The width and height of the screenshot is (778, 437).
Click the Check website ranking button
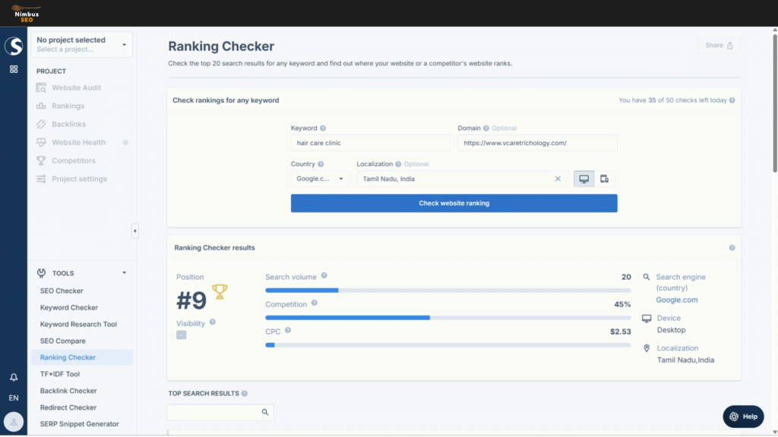coord(454,203)
